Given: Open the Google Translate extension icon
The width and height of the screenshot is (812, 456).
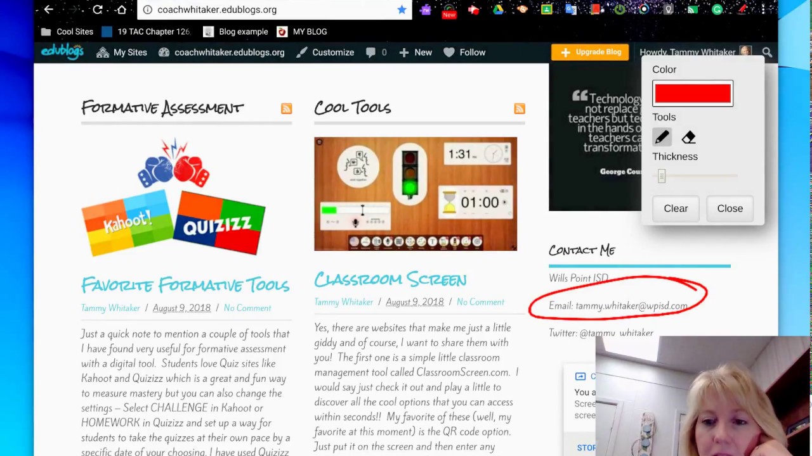Looking at the screenshot, I should coord(571,9).
